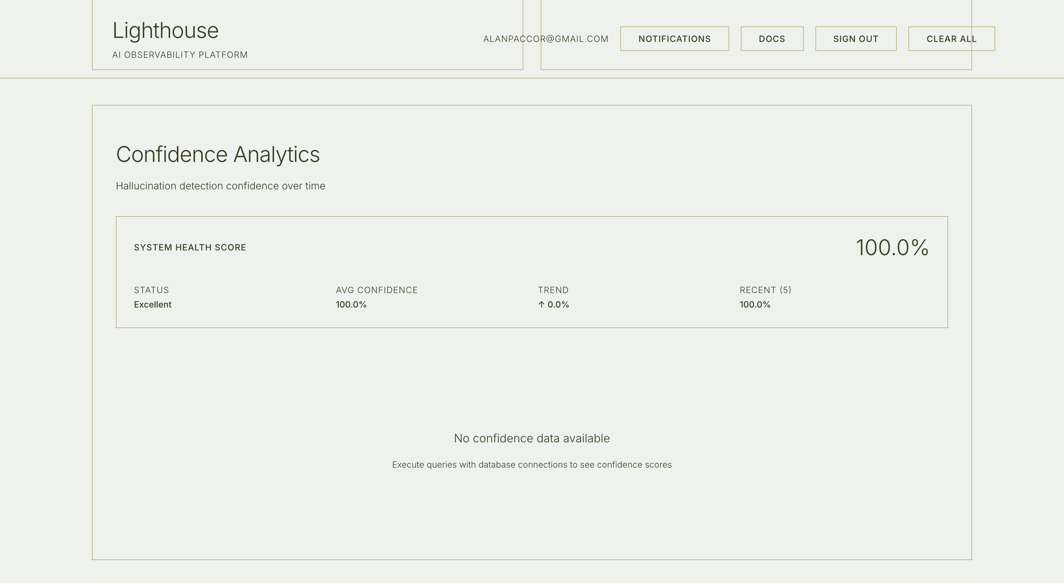Click the AI Observability Platform subtitle

pos(180,55)
